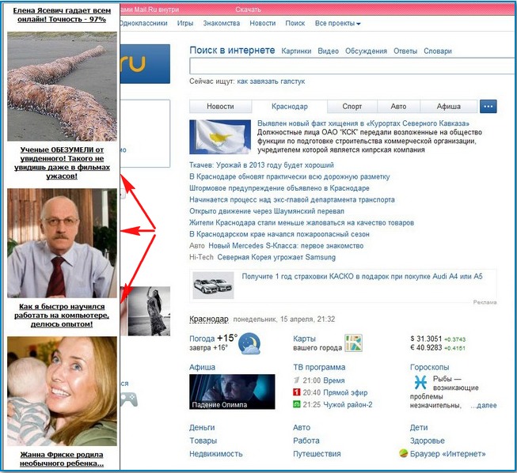Select the Афиша news tab
Viewport: 517px width, 473px height.
click(448, 106)
